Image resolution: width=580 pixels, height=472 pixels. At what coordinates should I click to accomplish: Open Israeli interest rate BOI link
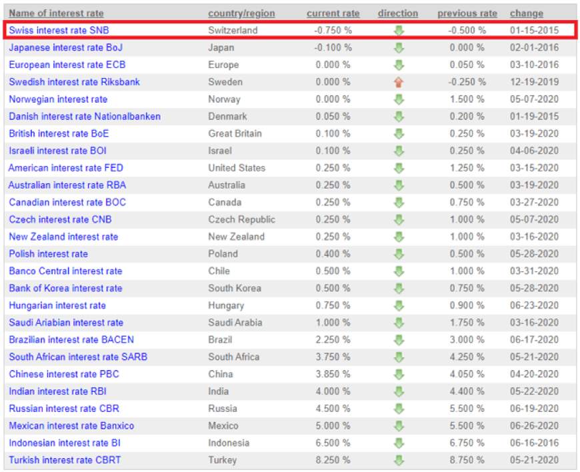pos(58,151)
